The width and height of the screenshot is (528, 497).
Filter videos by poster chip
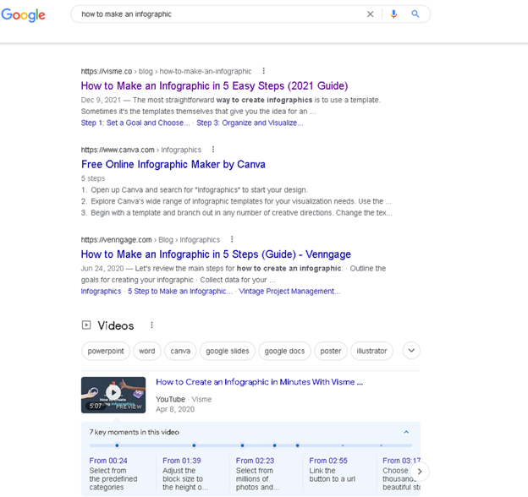(x=331, y=351)
